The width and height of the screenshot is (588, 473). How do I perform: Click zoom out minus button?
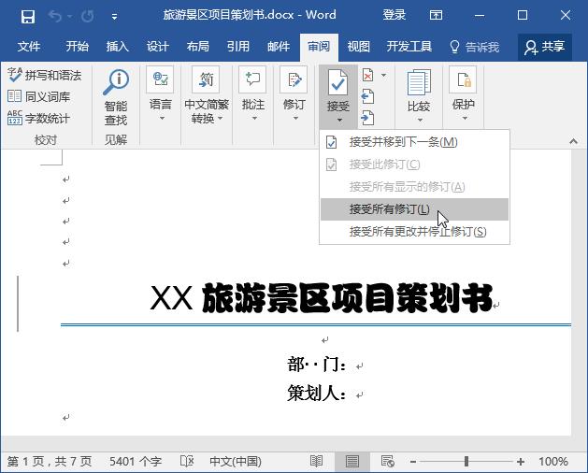tap(413, 462)
